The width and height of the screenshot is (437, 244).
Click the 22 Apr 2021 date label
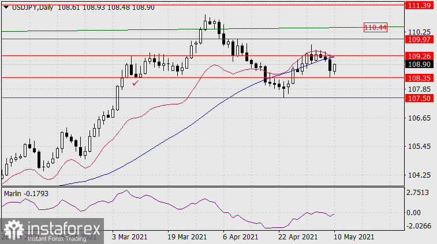coord(298,237)
